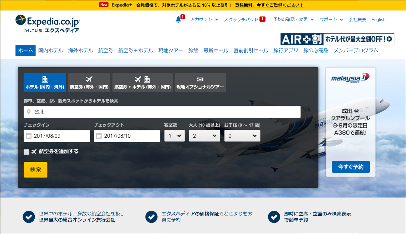Click the red New badge in the top banner
This screenshot has width=406, height=234.
(104, 5)
